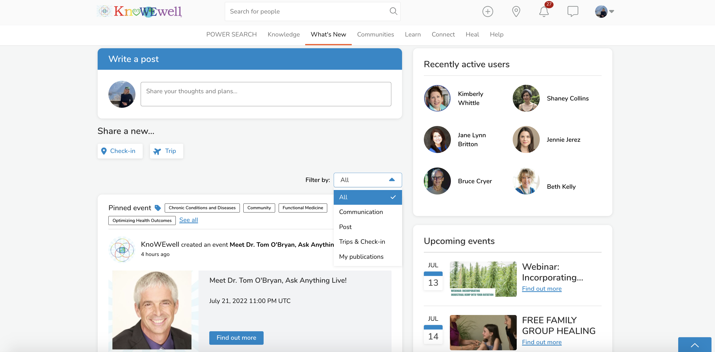Focus the Share your thoughts text box
The height and width of the screenshot is (352, 715).
coord(266,94)
